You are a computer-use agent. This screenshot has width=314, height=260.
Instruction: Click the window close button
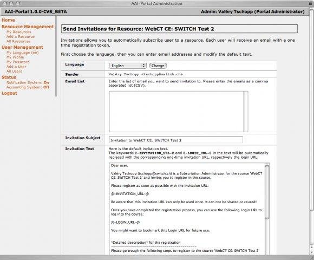tap(5, 3)
